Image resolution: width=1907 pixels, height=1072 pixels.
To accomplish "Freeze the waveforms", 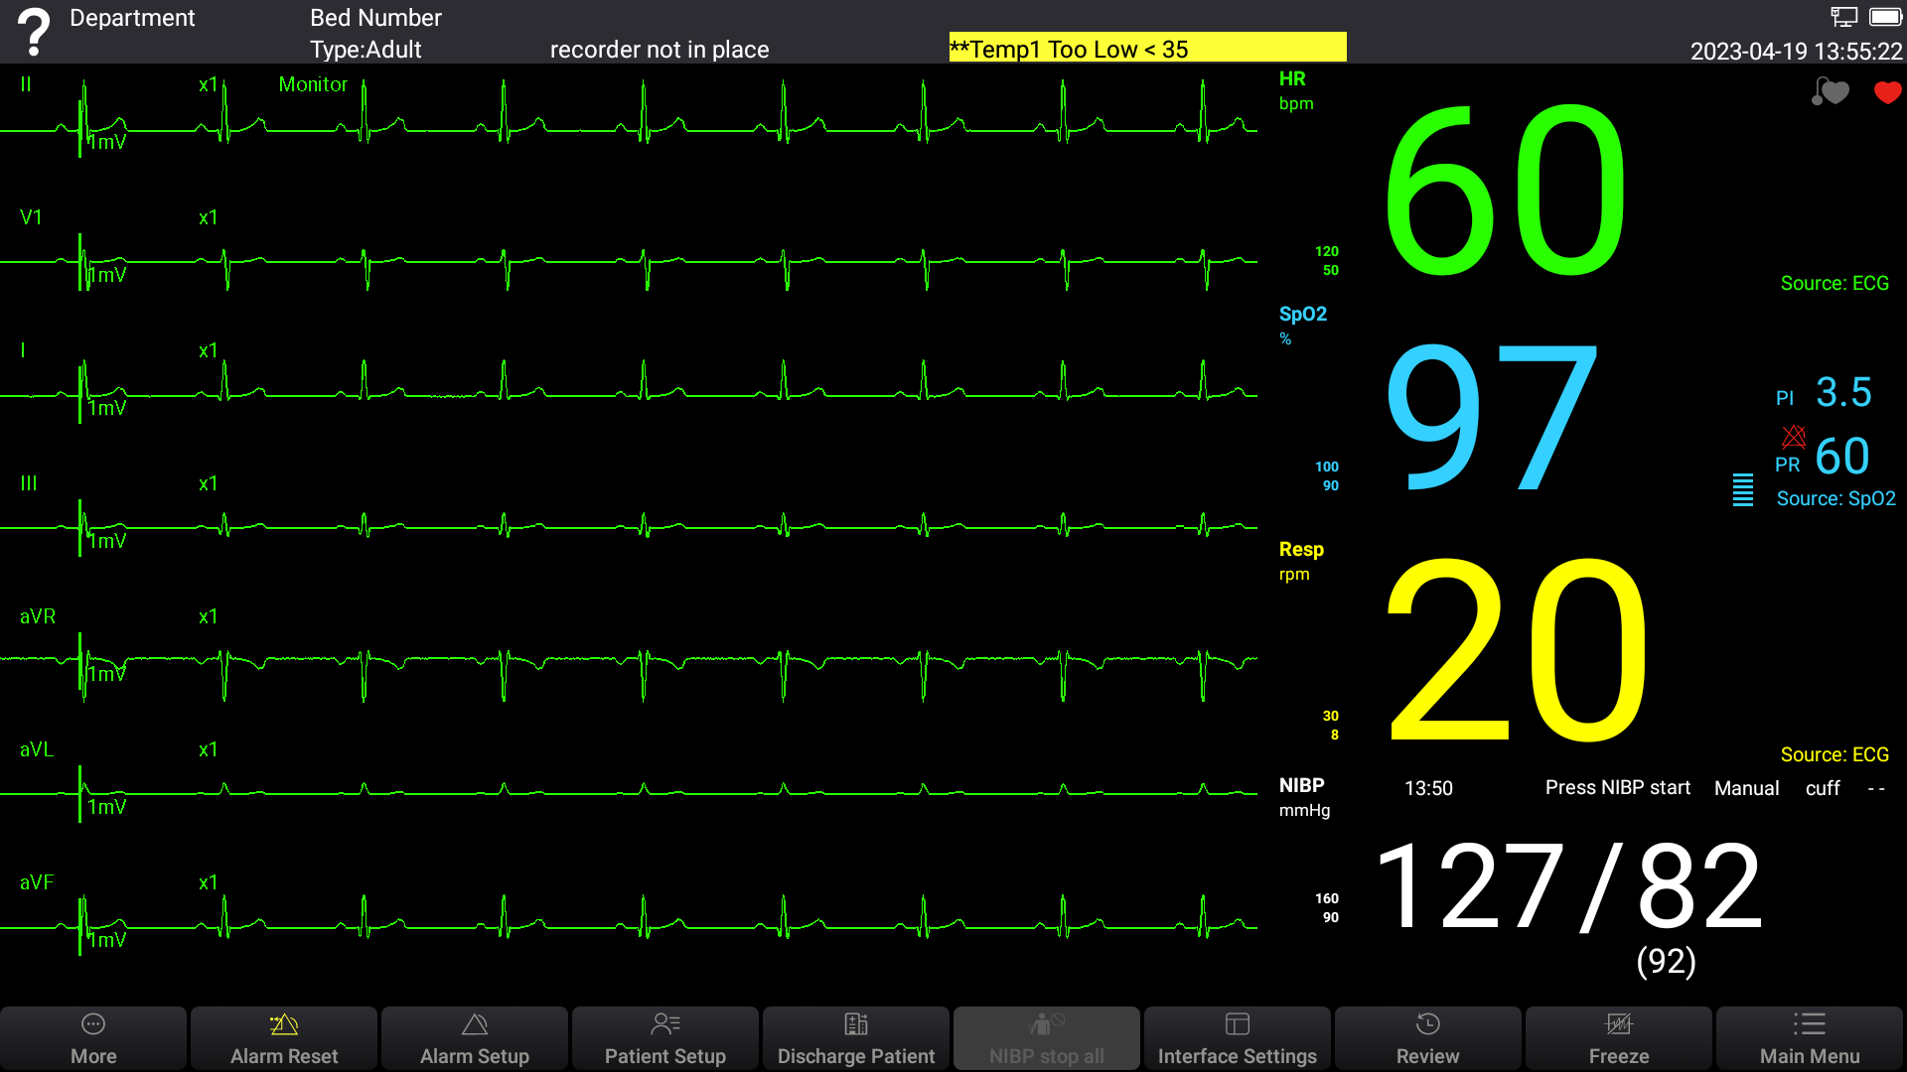I will pos(1619,1037).
